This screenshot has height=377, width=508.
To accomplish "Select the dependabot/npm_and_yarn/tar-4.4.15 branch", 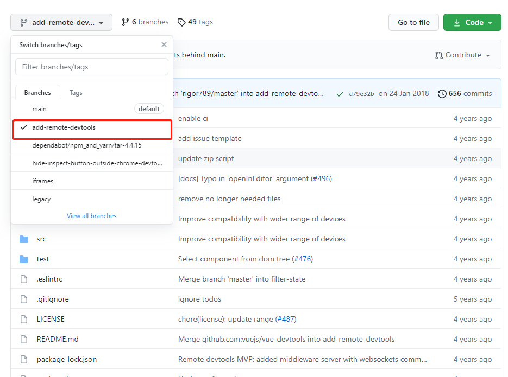I will 92,145.
